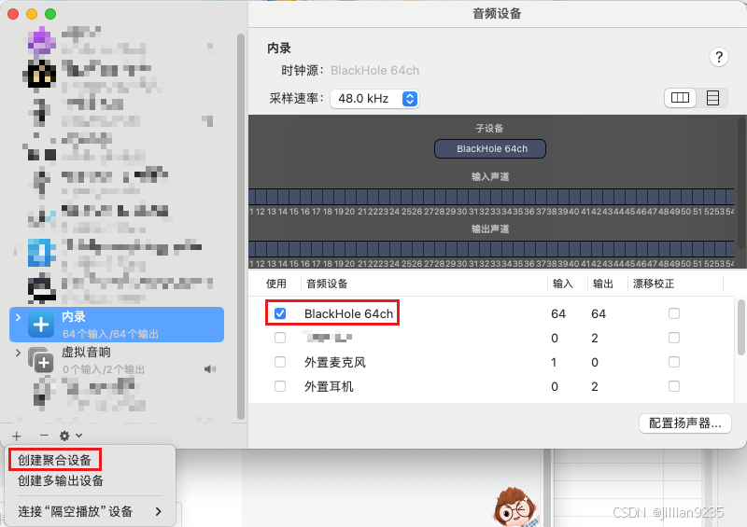Open the 48.0 kHz sample rate dropdown

[x=374, y=99]
